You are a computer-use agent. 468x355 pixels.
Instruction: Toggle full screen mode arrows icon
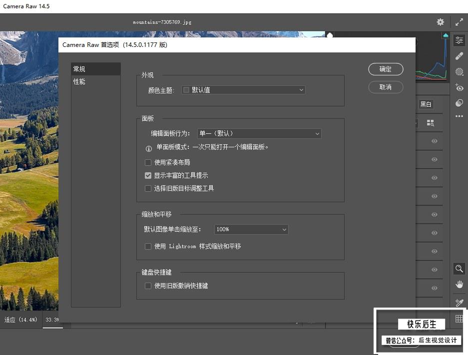[x=459, y=22]
